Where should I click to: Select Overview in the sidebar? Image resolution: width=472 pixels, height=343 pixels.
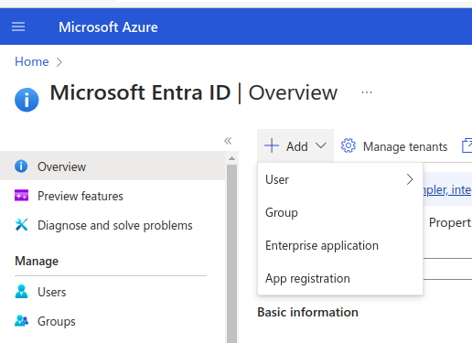pyautogui.click(x=113, y=166)
